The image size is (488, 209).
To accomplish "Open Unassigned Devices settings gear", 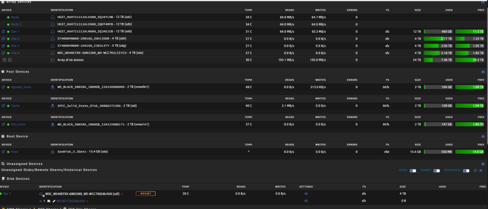I will click(x=481, y=171).
